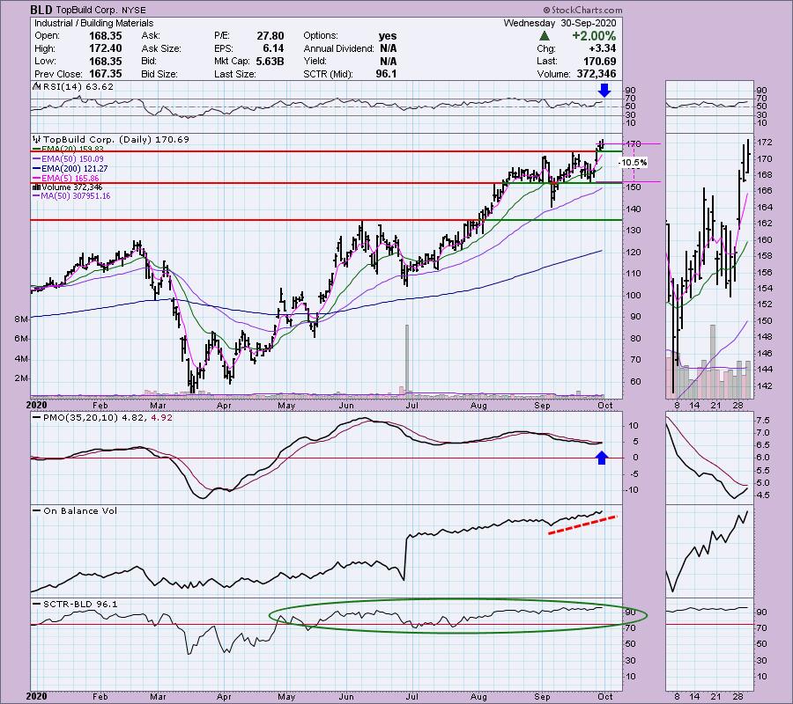The height and width of the screenshot is (704, 793).
Task: Select the P/E value 27.80
Action: [x=271, y=36]
